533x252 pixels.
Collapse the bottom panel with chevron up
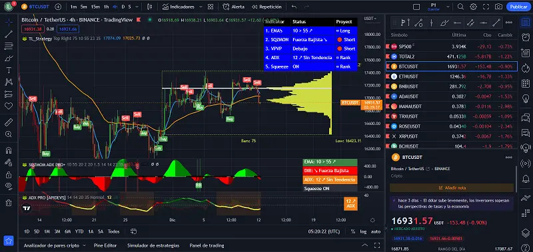click(x=364, y=245)
